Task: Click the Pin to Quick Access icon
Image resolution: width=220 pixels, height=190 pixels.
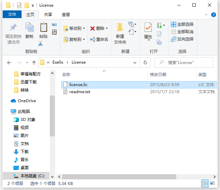Action: (x=13, y=27)
